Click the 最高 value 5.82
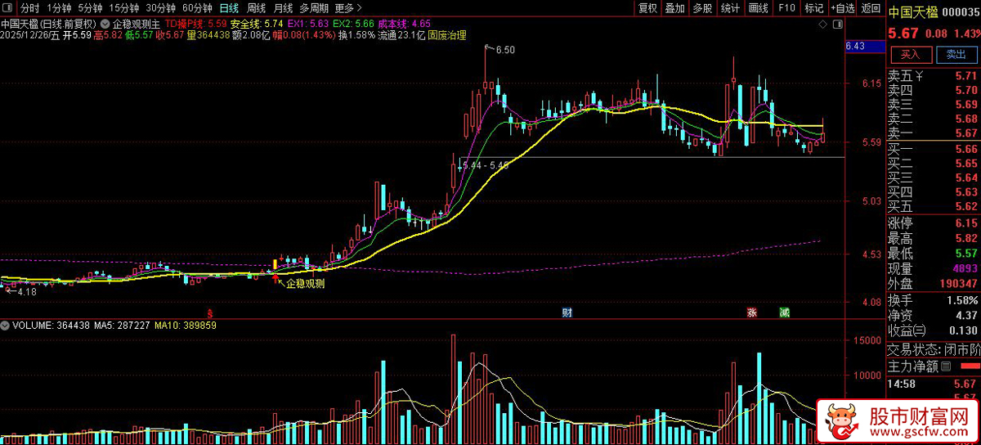The height and width of the screenshot is (445, 981). coord(965,238)
